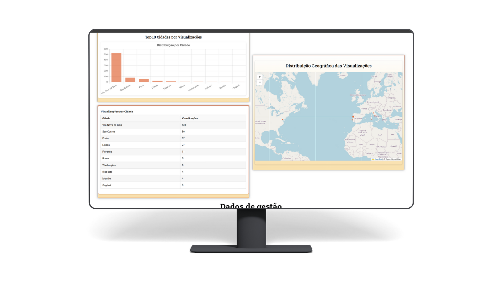Viewport: 502px width, 282px height.
Task: Zoom in on the map
Action: (260, 77)
